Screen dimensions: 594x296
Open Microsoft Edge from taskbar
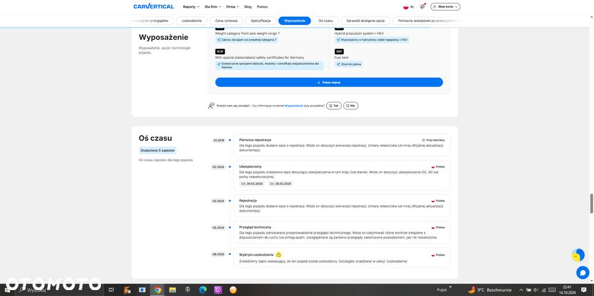(203, 290)
